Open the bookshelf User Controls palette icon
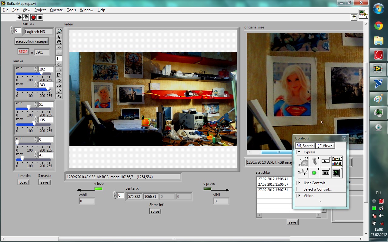388x242 pixels. [337, 161]
